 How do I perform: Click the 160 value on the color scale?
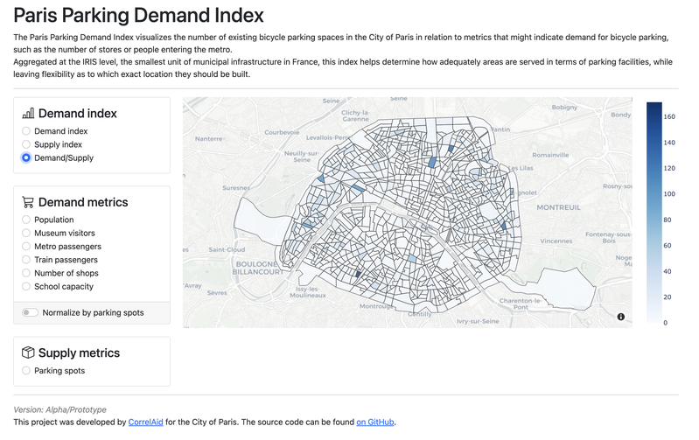pos(669,117)
